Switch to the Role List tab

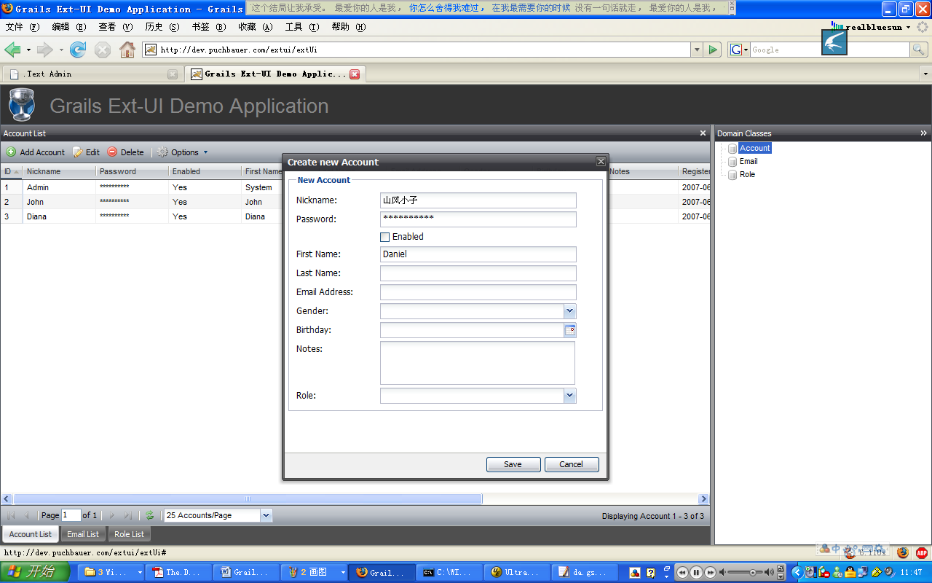129,534
